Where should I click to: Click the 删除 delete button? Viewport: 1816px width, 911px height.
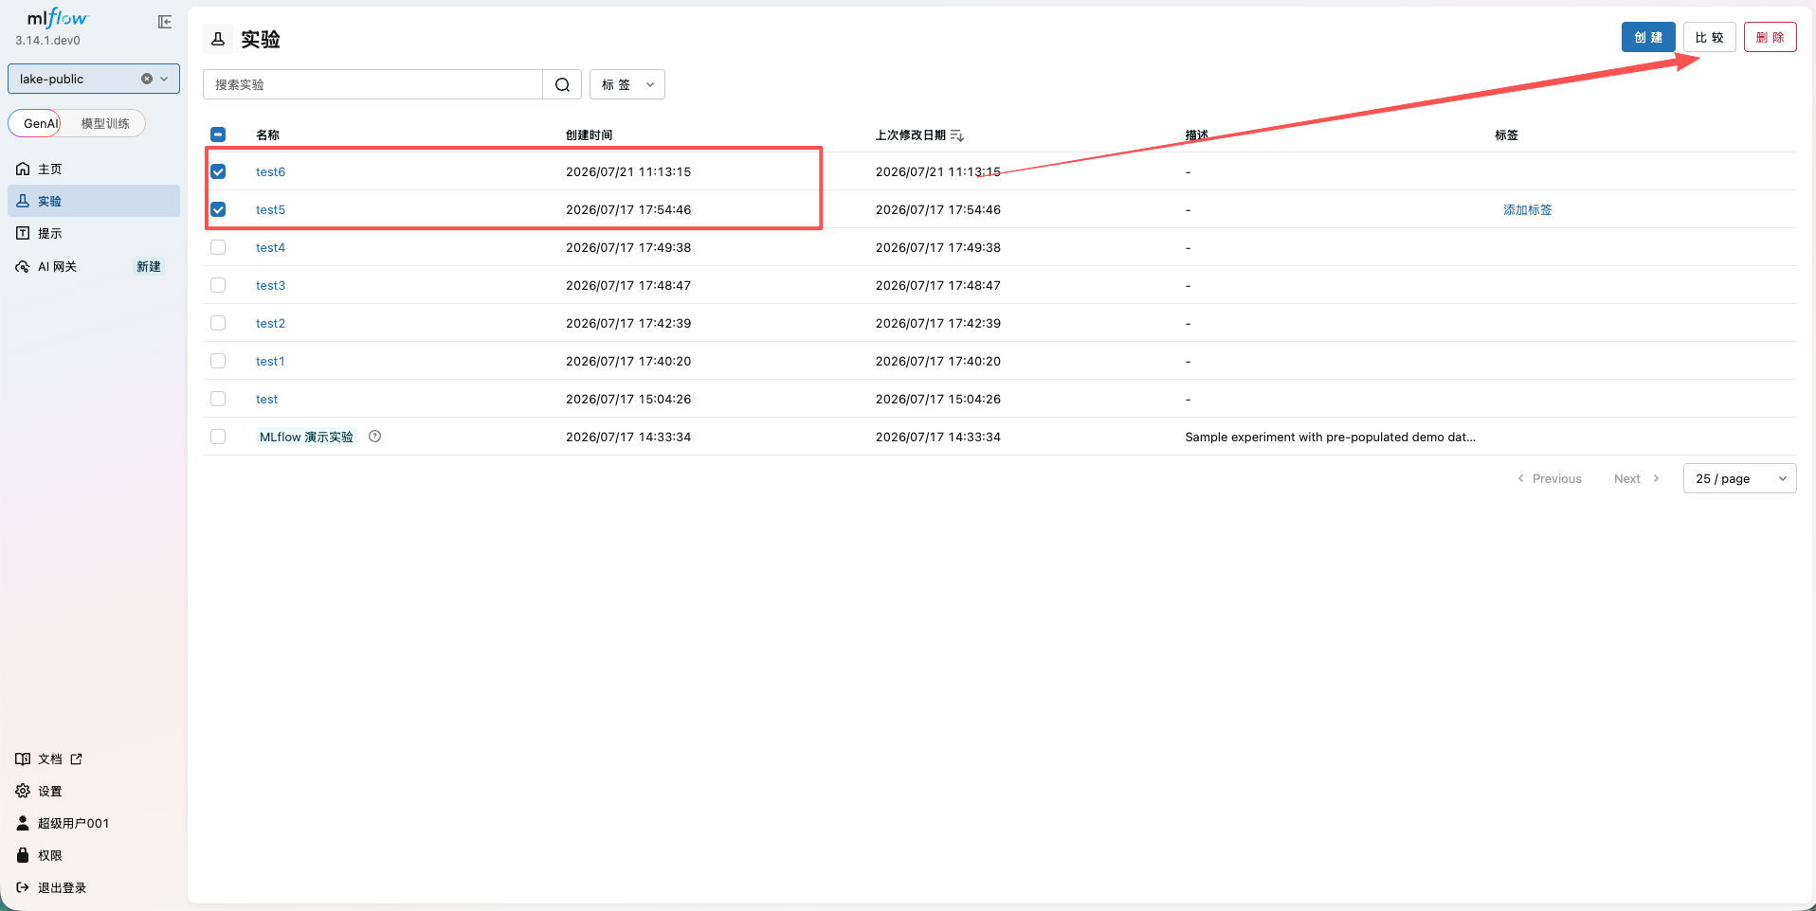[x=1770, y=37]
